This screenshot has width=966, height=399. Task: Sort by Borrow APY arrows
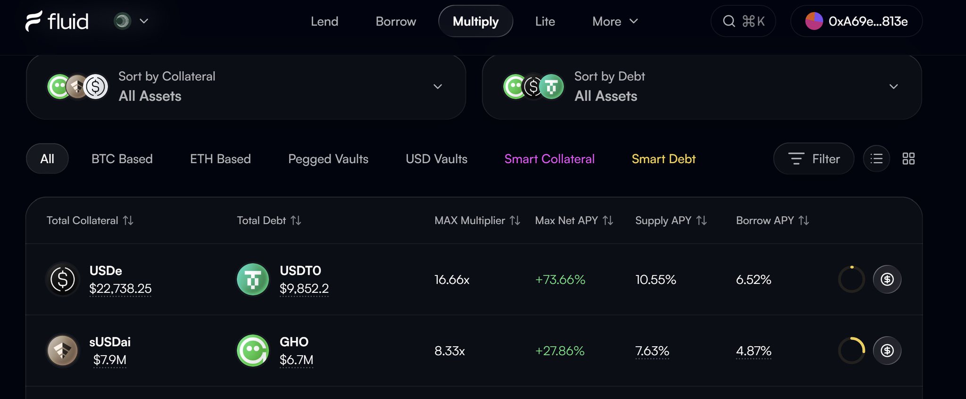coord(804,220)
